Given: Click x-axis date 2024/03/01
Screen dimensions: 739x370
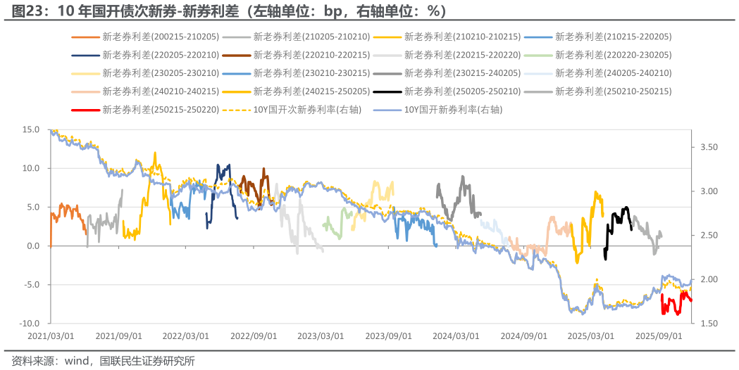Looking at the screenshot, I should point(457,336).
